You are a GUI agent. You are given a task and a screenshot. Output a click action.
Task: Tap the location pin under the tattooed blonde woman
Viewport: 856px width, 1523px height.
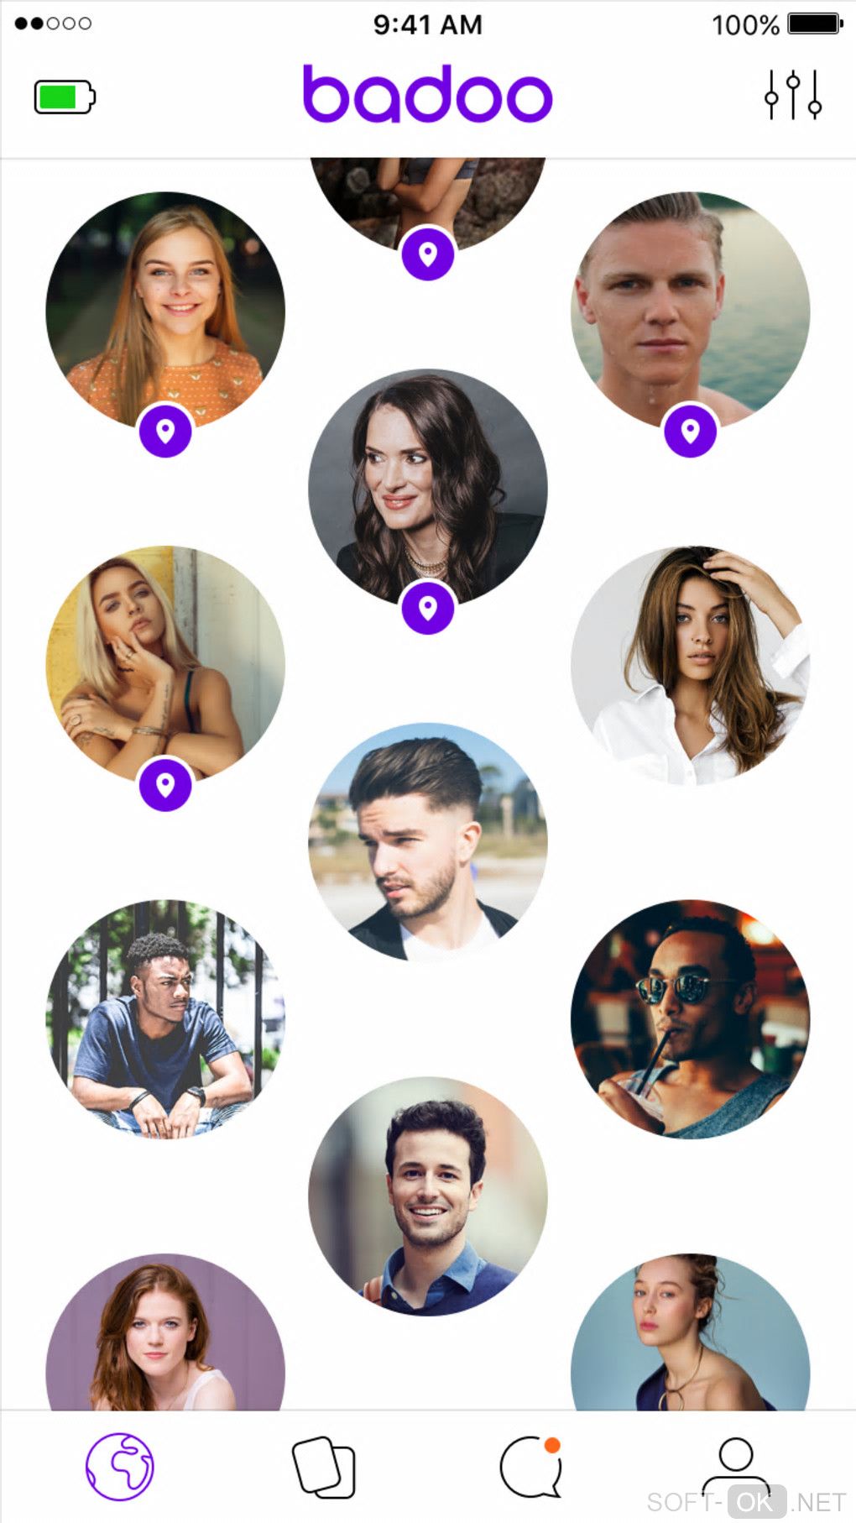click(165, 785)
